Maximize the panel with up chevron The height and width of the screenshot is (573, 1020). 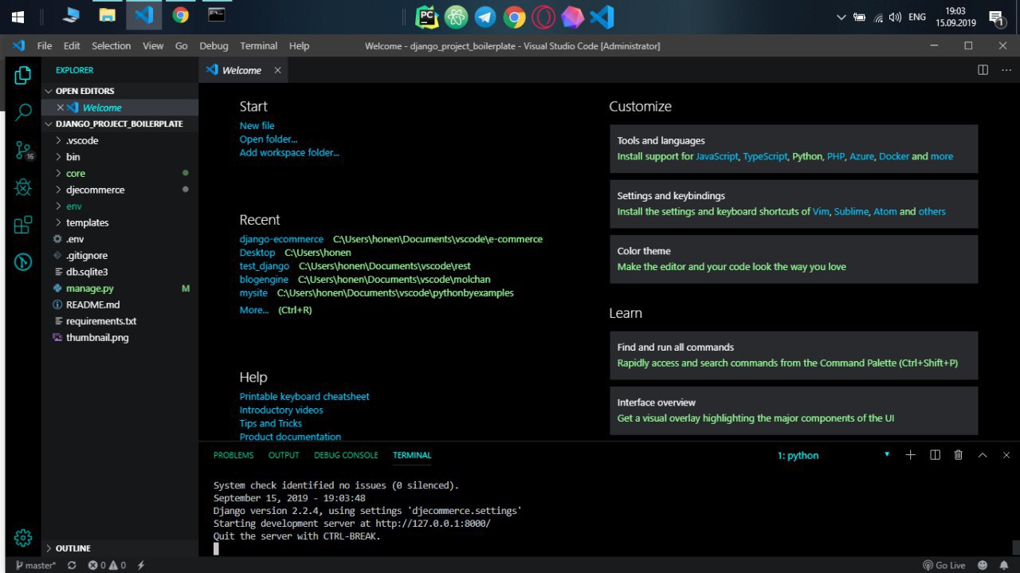pyautogui.click(x=983, y=455)
